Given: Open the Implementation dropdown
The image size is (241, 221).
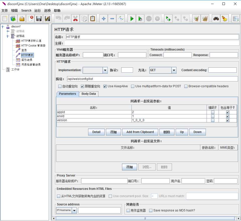Looking at the screenshot, I should pyautogui.click(x=105, y=70).
